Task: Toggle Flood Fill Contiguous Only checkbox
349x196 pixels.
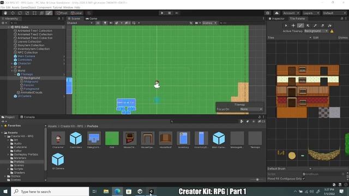Action: tap(304, 179)
